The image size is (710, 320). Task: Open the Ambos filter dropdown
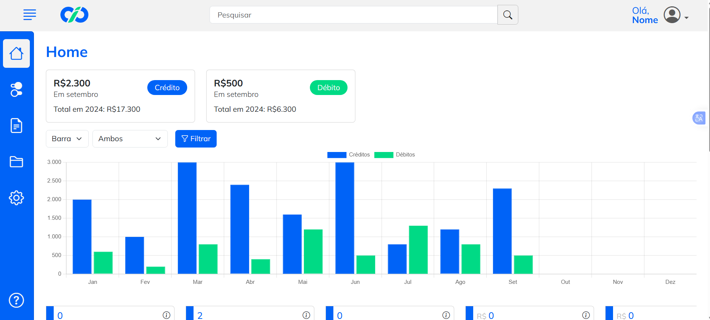(x=130, y=139)
